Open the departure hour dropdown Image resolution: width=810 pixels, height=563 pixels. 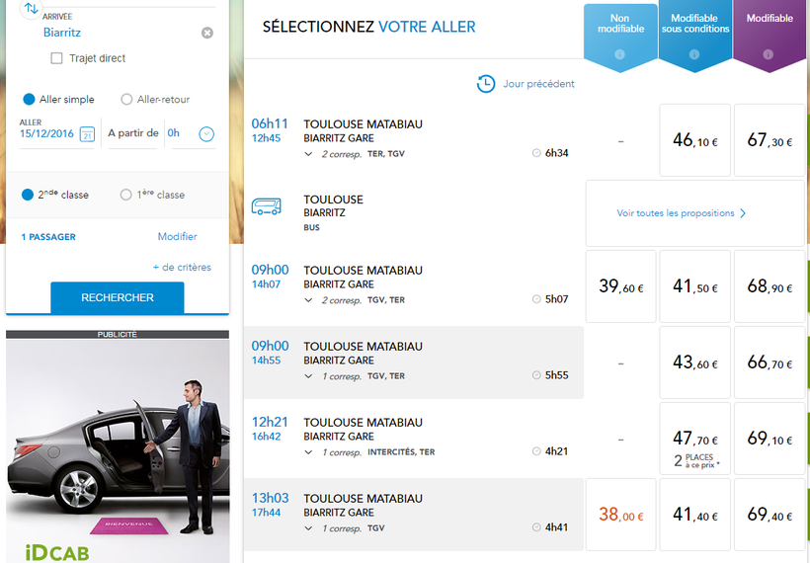(x=206, y=134)
